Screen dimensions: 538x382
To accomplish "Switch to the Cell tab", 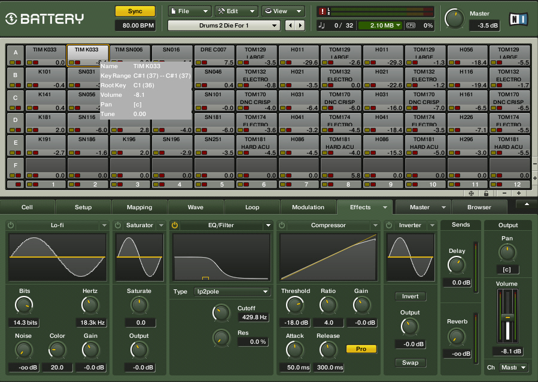I will (x=27, y=207).
